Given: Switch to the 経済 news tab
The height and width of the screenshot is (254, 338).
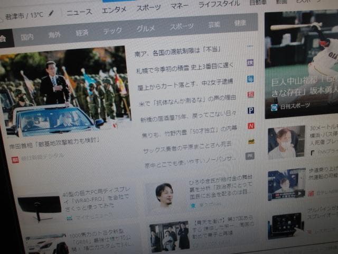Looking at the screenshot, I should (82, 33).
